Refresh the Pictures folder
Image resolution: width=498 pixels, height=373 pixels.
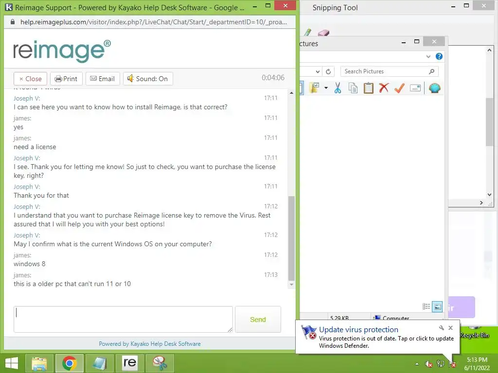[x=328, y=72]
